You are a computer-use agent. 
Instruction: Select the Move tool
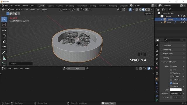click(4, 31)
